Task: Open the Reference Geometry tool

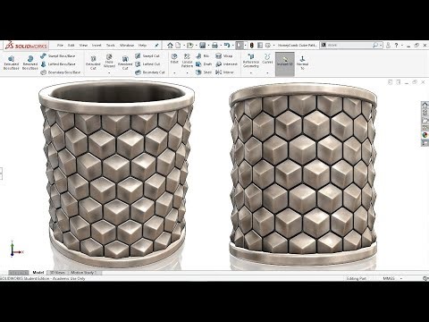Action: click(251, 61)
